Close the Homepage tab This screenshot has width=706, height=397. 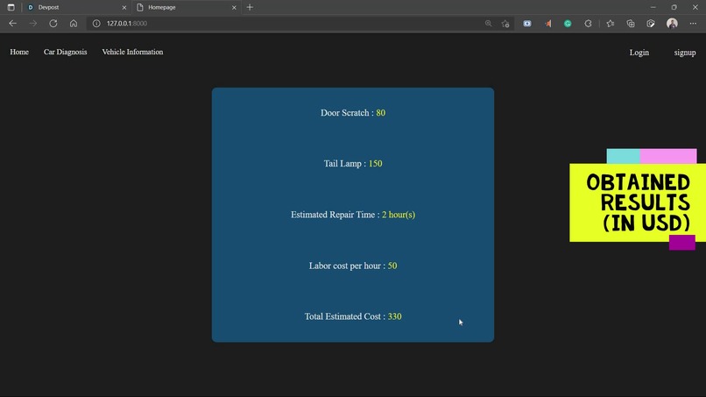pyautogui.click(x=234, y=8)
